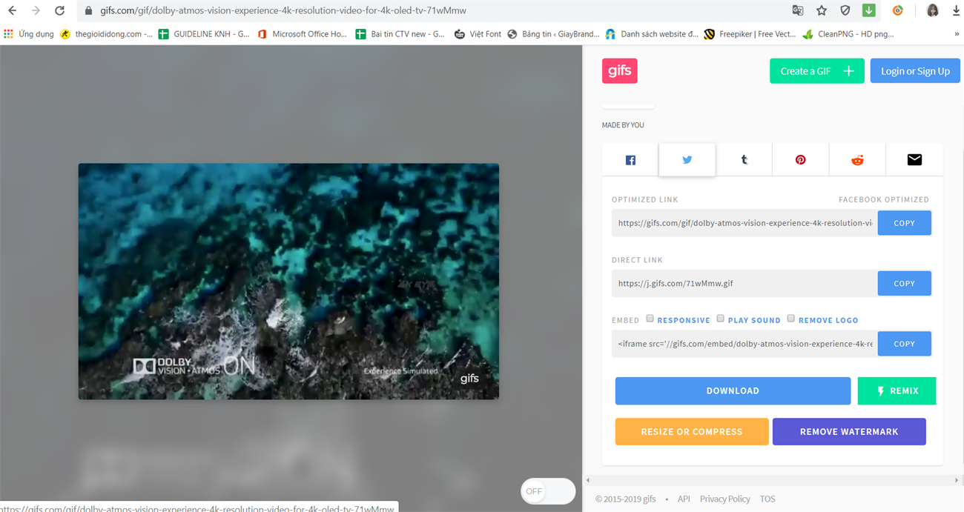Screen dimensions: 964x512
Task: Open the Ứng dụng apps shortcut
Action: [30, 34]
